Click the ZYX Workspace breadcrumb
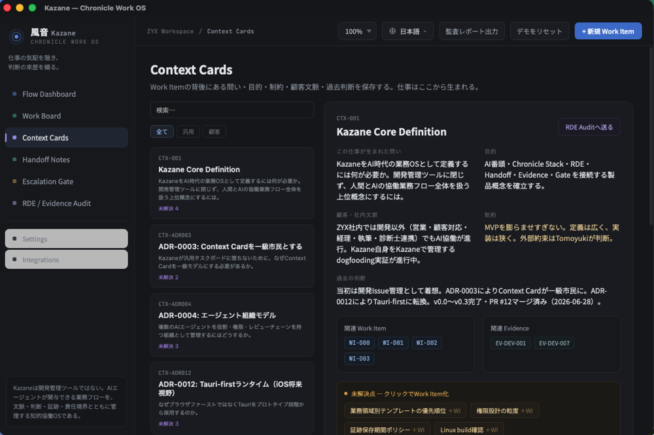This screenshot has height=435, width=654. pyautogui.click(x=170, y=31)
